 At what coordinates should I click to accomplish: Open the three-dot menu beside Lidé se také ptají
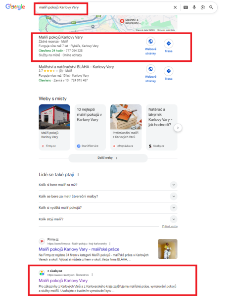[x=78, y=175]
